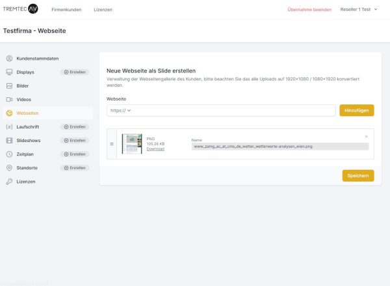Click the Laufschrift ticker icon
The image size is (390, 286).
click(x=9, y=126)
